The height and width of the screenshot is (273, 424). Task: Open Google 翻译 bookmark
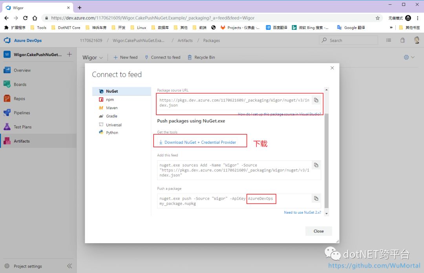(x=351, y=27)
